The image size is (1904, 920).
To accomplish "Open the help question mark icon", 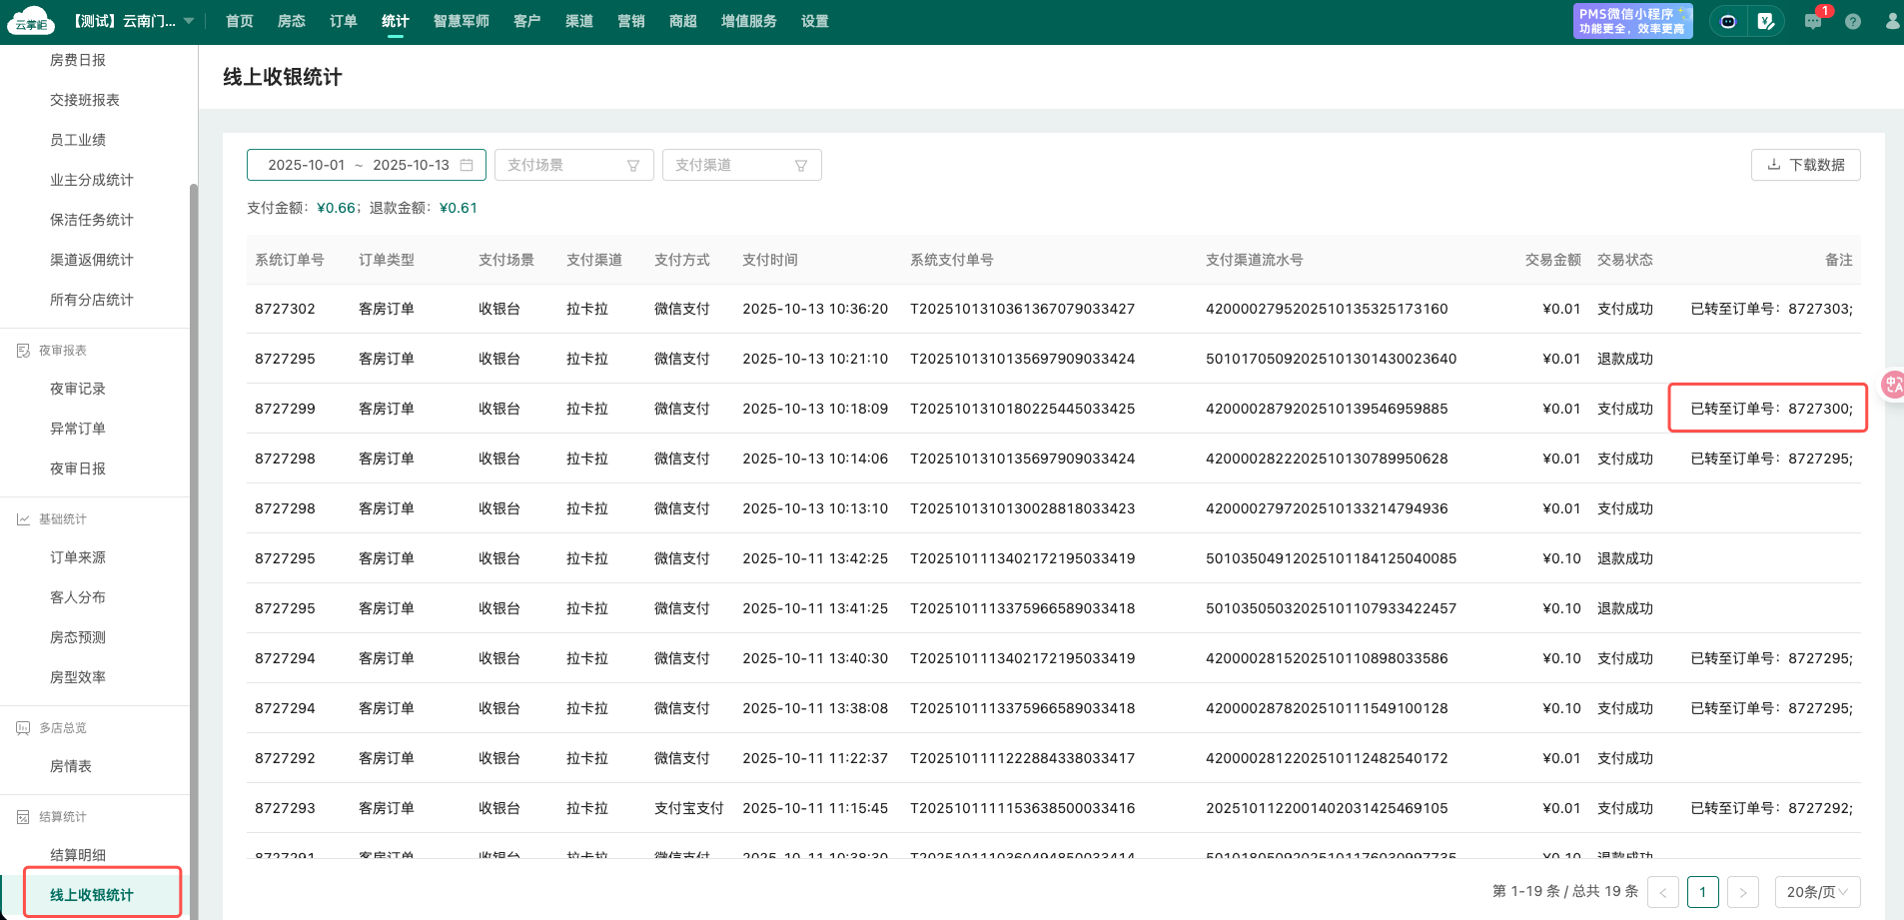I will (x=1853, y=21).
